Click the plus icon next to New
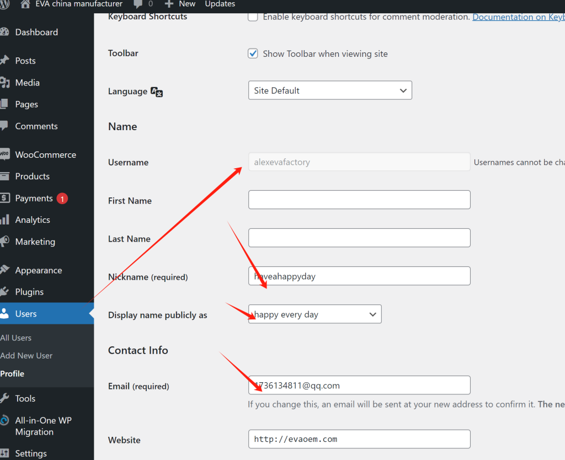 [x=169, y=4]
